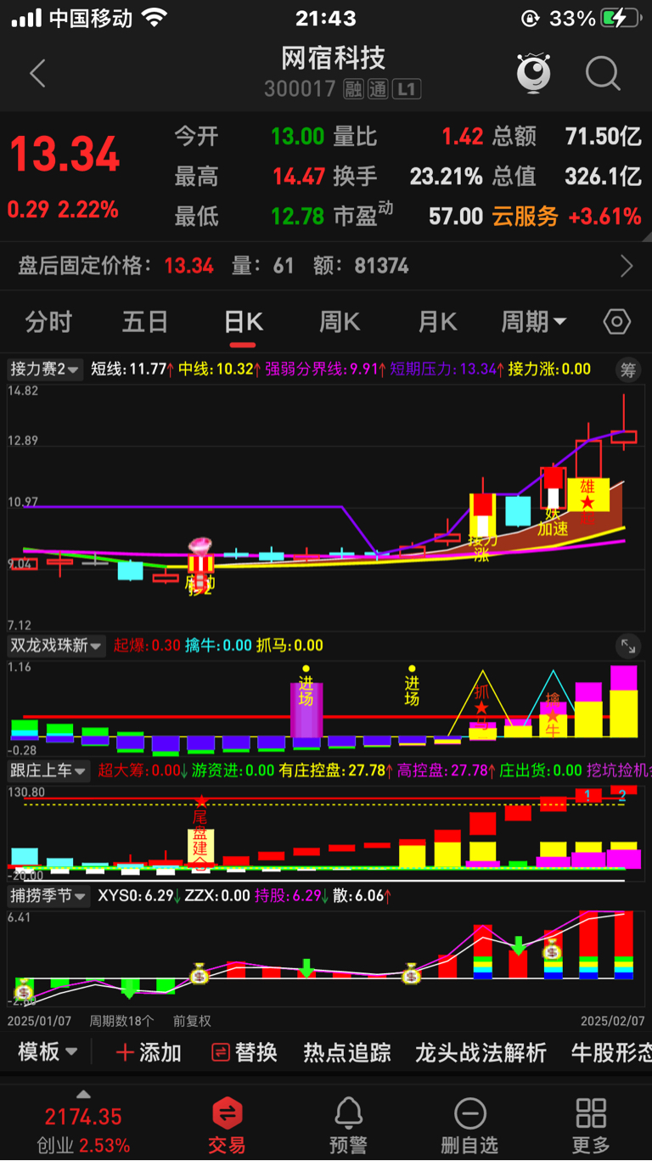Tap the 今开 13.00 value
Screen dimensions: 652x1161
coord(298,137)
